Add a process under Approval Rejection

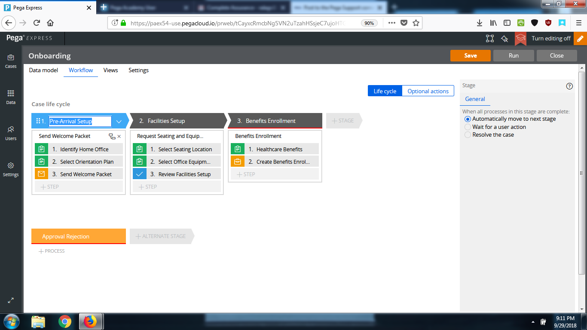[x=52, y=251]
